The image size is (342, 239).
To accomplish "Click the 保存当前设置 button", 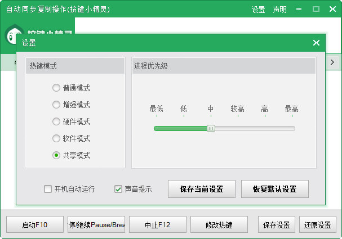I will coord(202,189).
